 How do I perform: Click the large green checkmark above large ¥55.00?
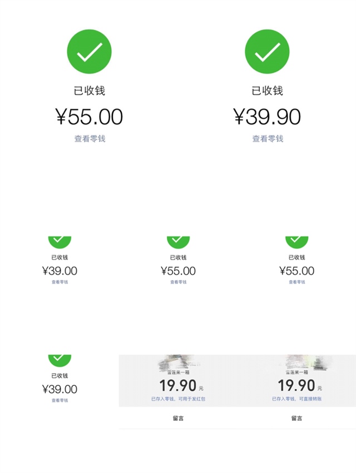click(89, 52)
